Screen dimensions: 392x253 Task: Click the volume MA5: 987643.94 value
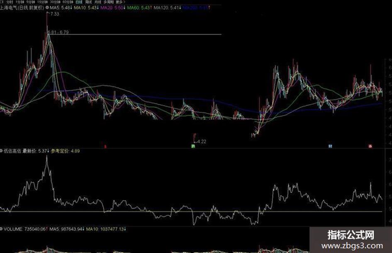pos(66,229)
